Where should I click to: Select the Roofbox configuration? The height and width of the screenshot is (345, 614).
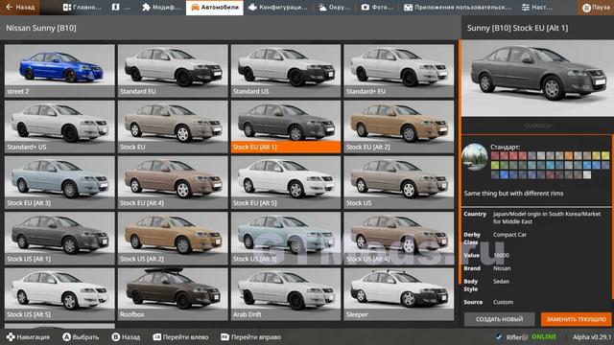173,294
